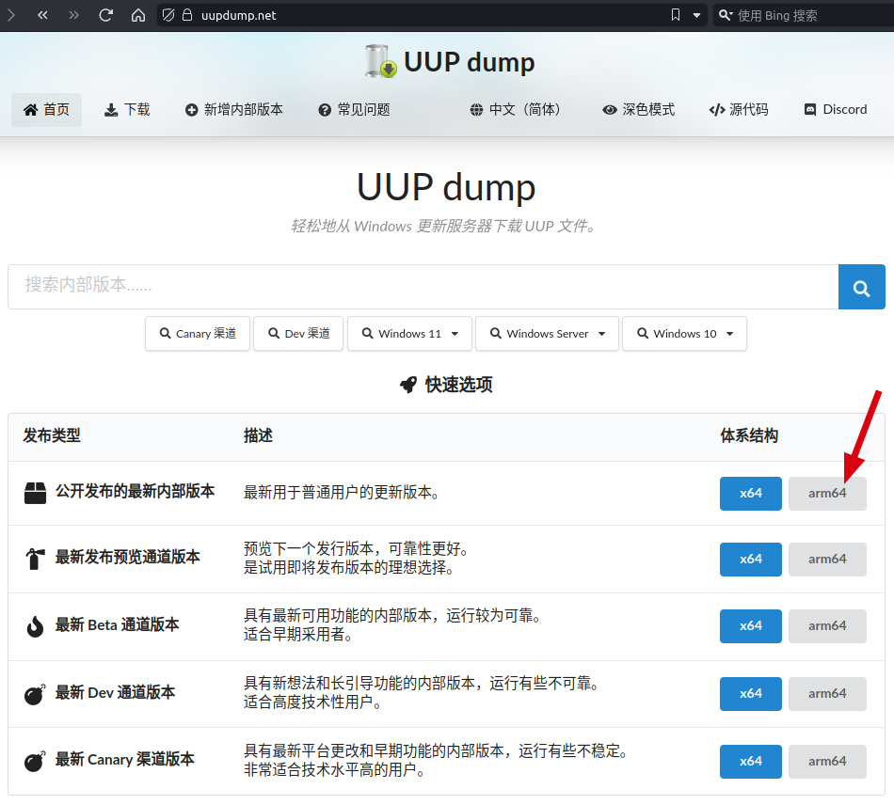Search Dev 渠道 builds
Screen dimensions: 894x805
(298, 333)
